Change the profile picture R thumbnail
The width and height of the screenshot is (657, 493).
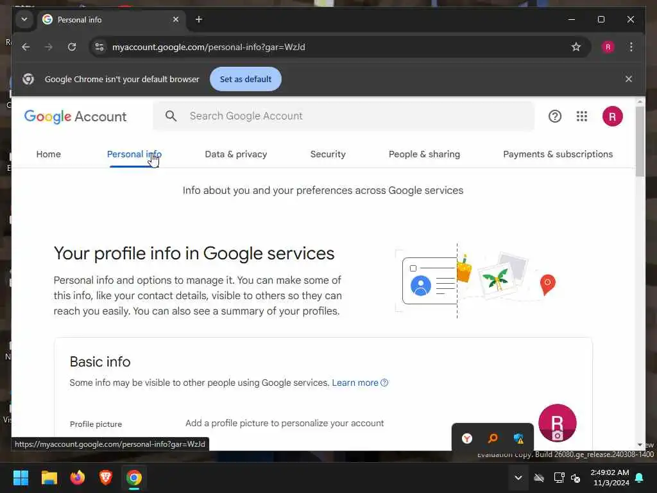tap(558, 423)
